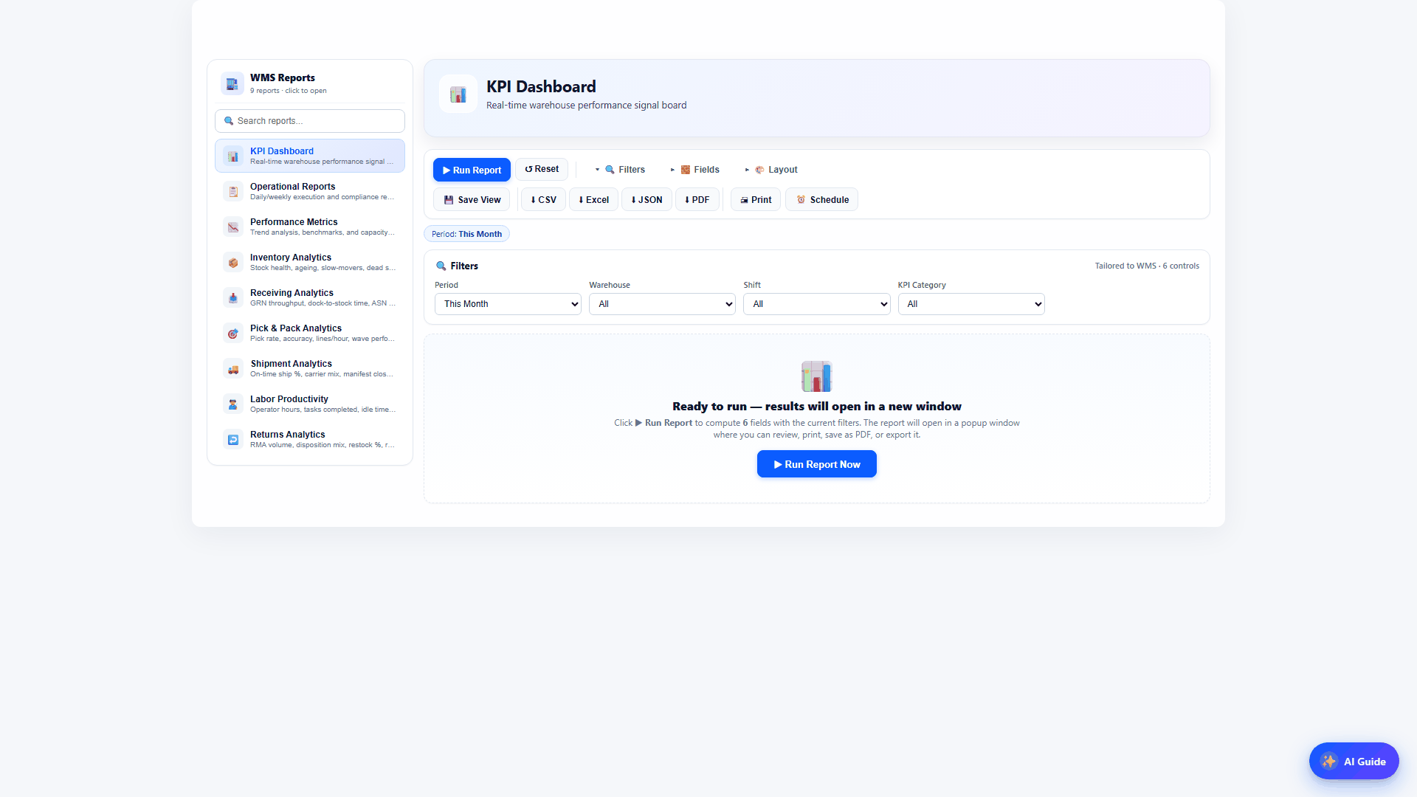Screen dimensions: 1417x797
Task: Click the Operational Reports sidebar icon
Action: 233,191
